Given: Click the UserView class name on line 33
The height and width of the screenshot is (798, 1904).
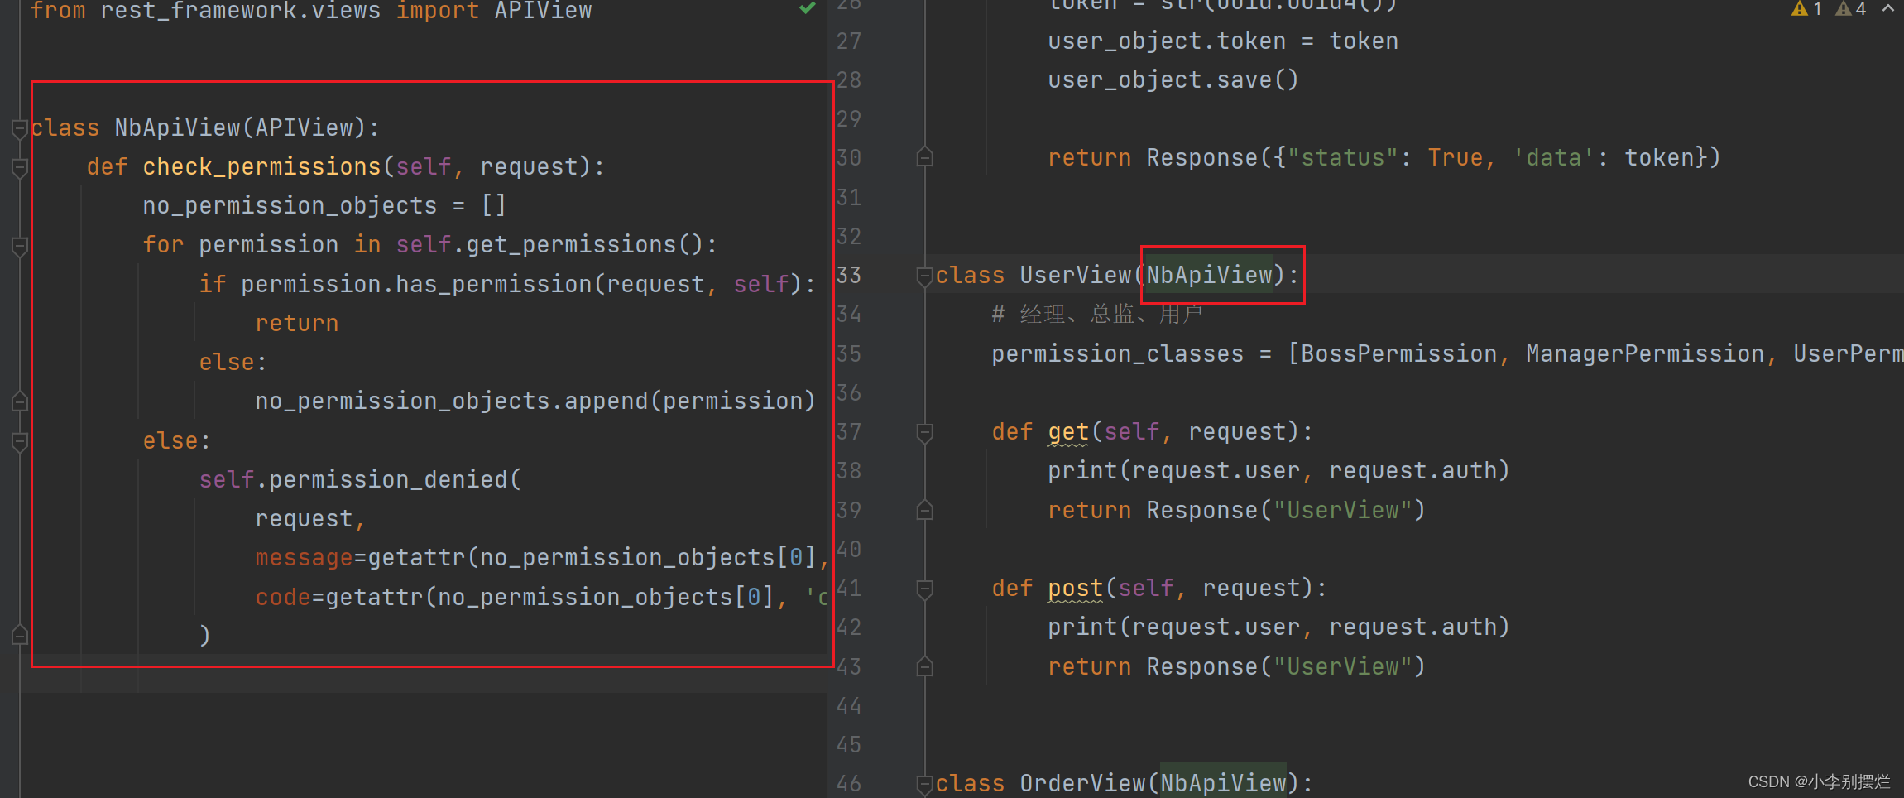Looking at the screenshot, I should [x=1075, y=275].
